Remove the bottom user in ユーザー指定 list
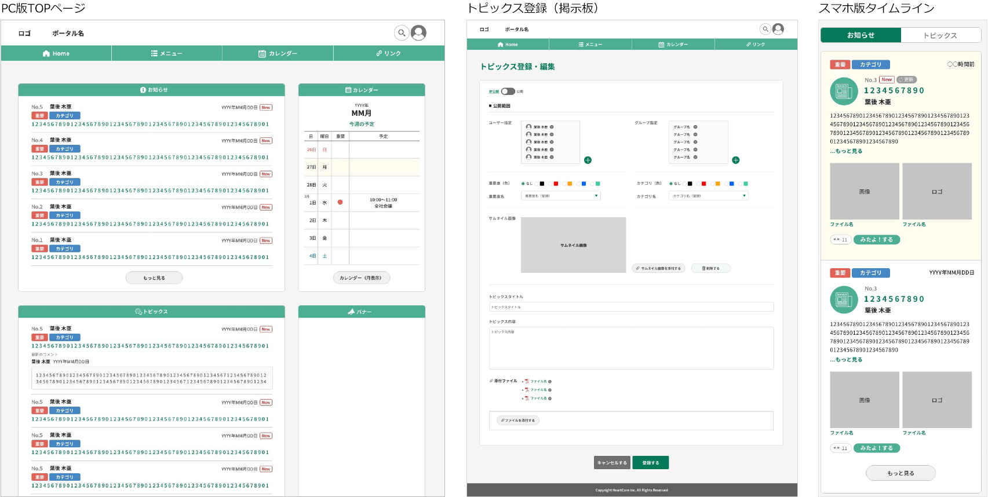Viewport: 988px width, 497px height. 552,157
